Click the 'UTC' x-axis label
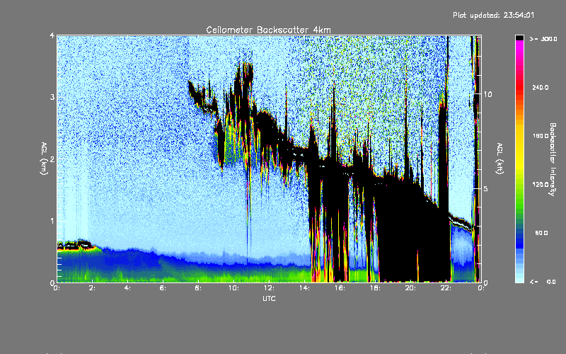Screen dimensions: 566x354 tap(269, 298)
